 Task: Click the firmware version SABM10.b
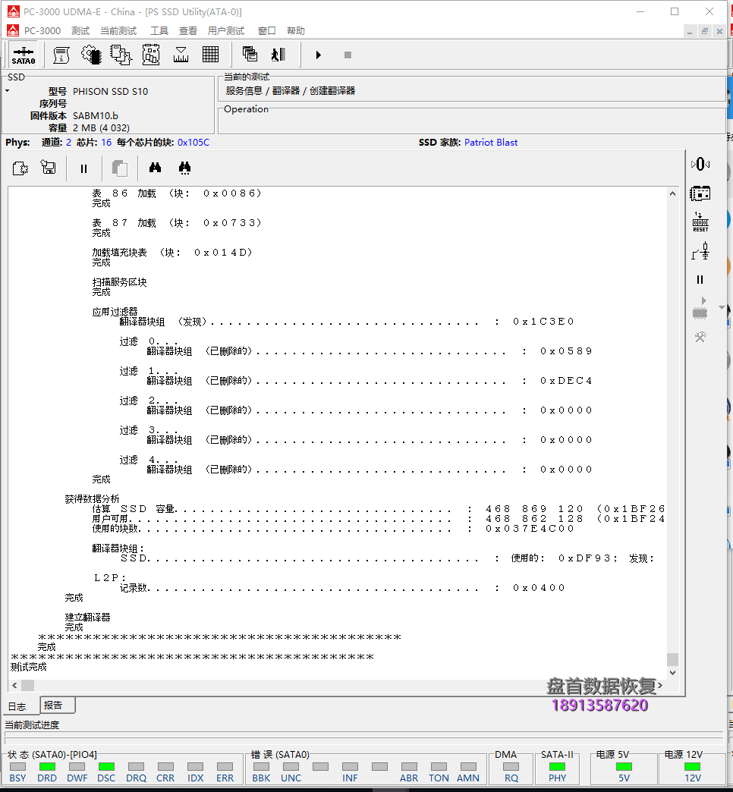(96, 115)
